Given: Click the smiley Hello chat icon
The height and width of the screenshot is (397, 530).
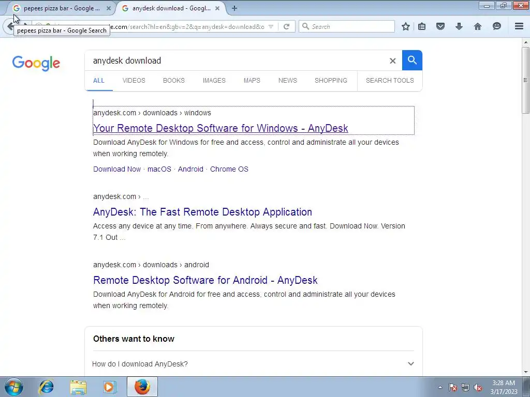Looking at the screenshot, I should click(x=496, y=26).
